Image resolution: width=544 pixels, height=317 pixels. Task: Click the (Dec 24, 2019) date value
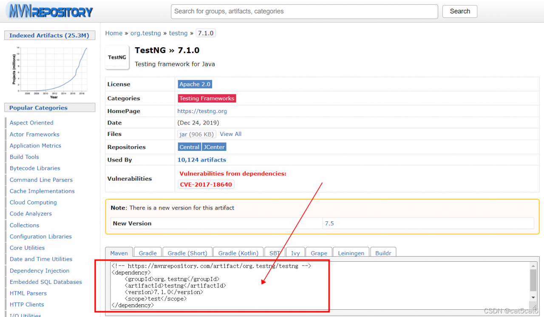point(198,123)
